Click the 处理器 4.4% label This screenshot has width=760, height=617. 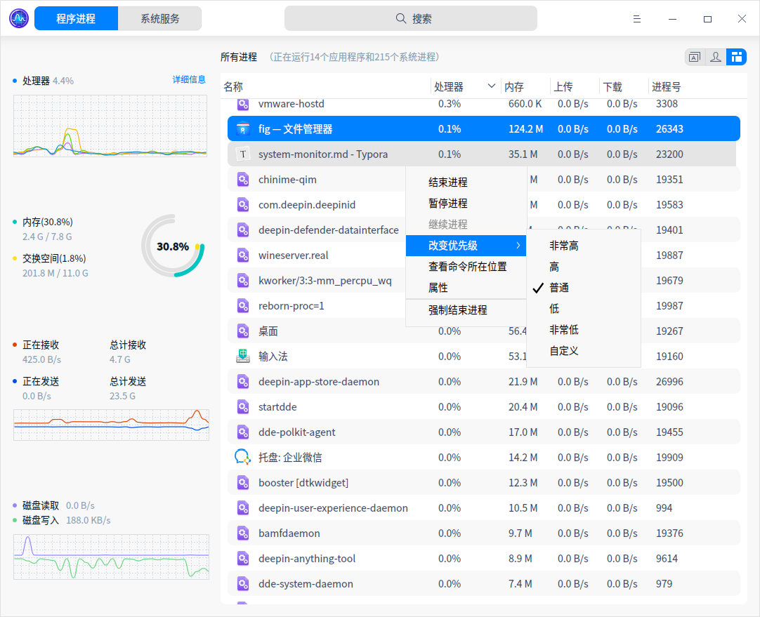(48, 81)
